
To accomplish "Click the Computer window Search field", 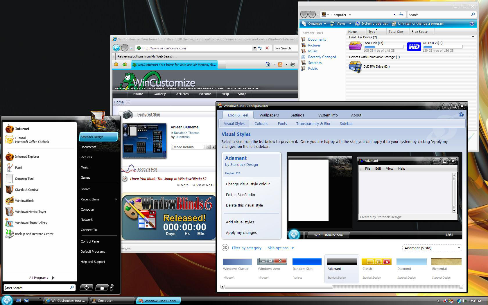I will [442, 15].
